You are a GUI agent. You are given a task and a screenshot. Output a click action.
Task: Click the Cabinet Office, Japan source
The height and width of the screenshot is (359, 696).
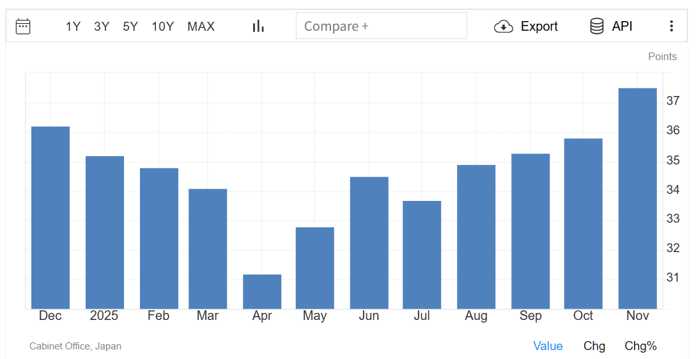[75, 346]
